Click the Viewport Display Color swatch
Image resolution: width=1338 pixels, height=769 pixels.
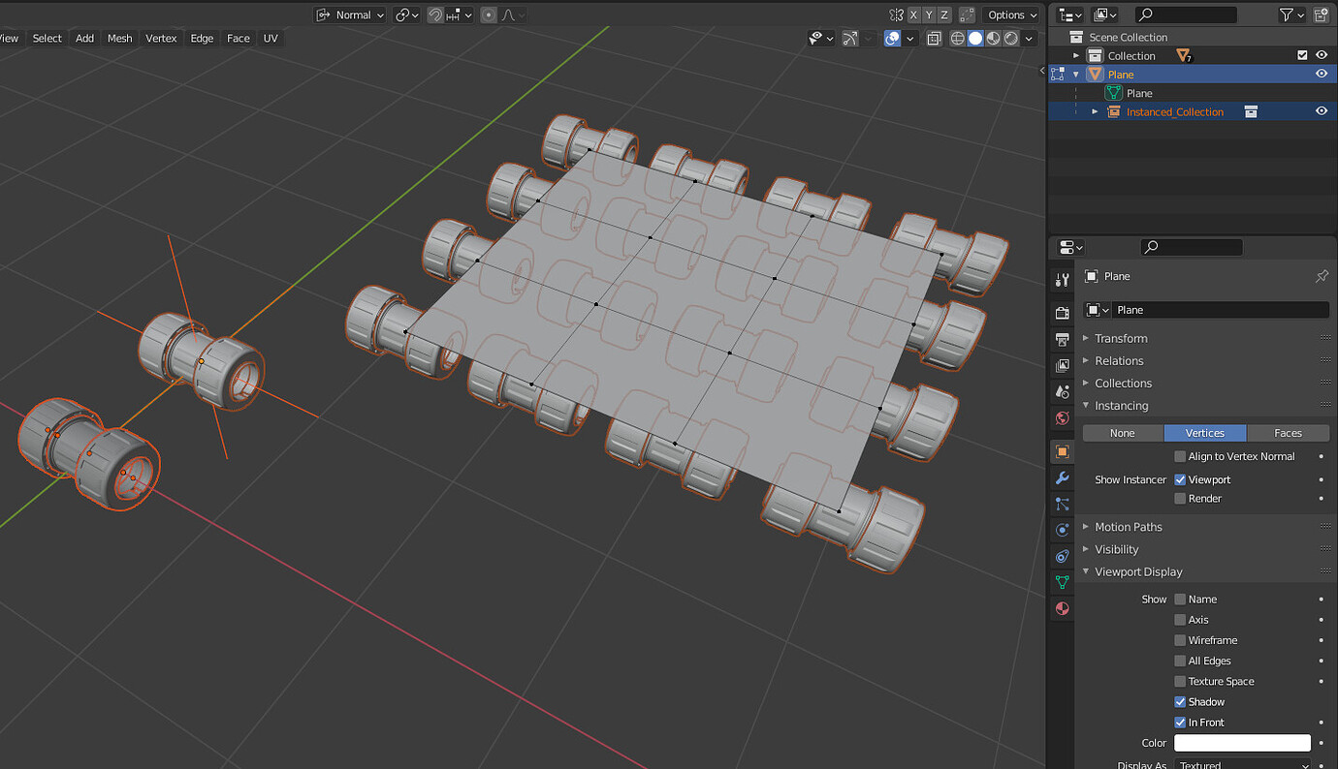tap(1242, 743)
